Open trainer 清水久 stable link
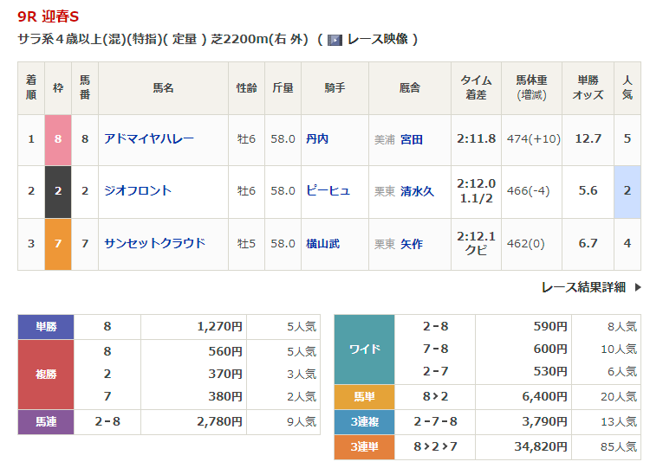This screenshot has width=663, height=468. click(x=417, y=191)
